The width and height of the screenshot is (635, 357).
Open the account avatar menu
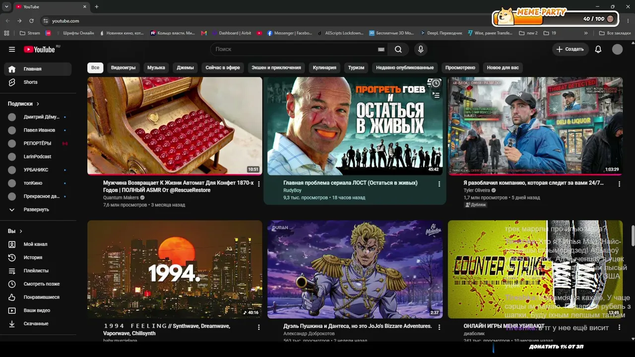(x=617, y=49)
